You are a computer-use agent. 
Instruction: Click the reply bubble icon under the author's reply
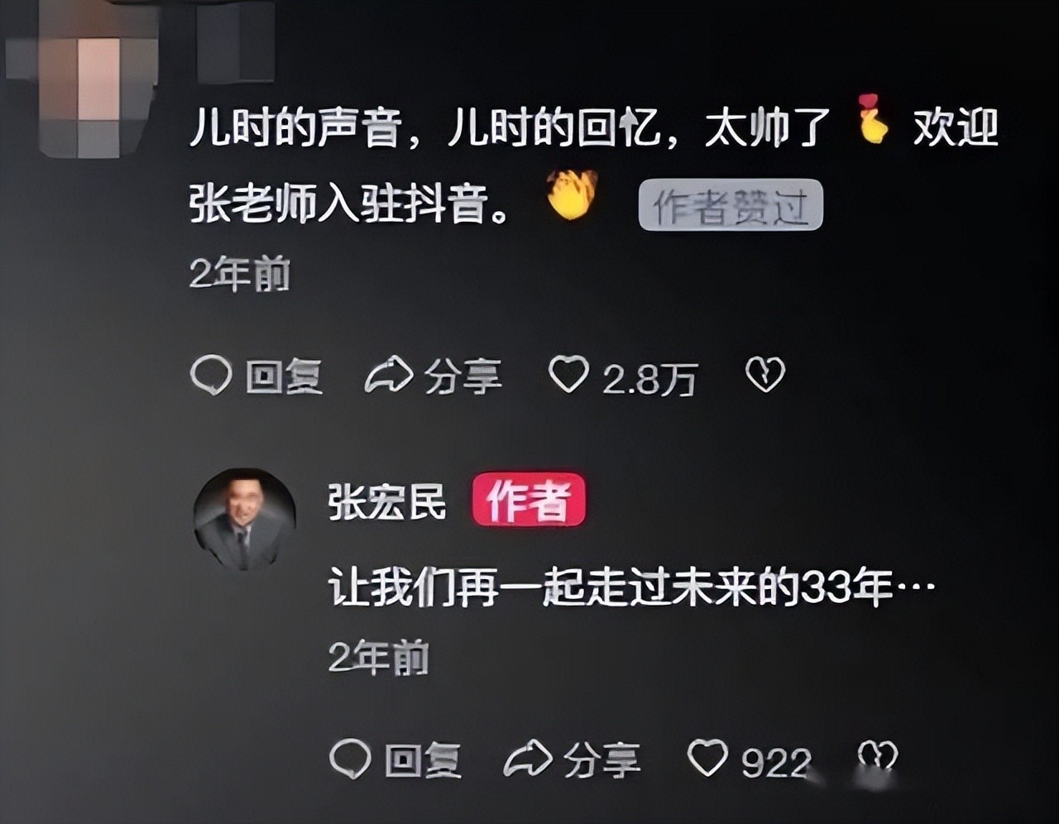coord(350,759)
